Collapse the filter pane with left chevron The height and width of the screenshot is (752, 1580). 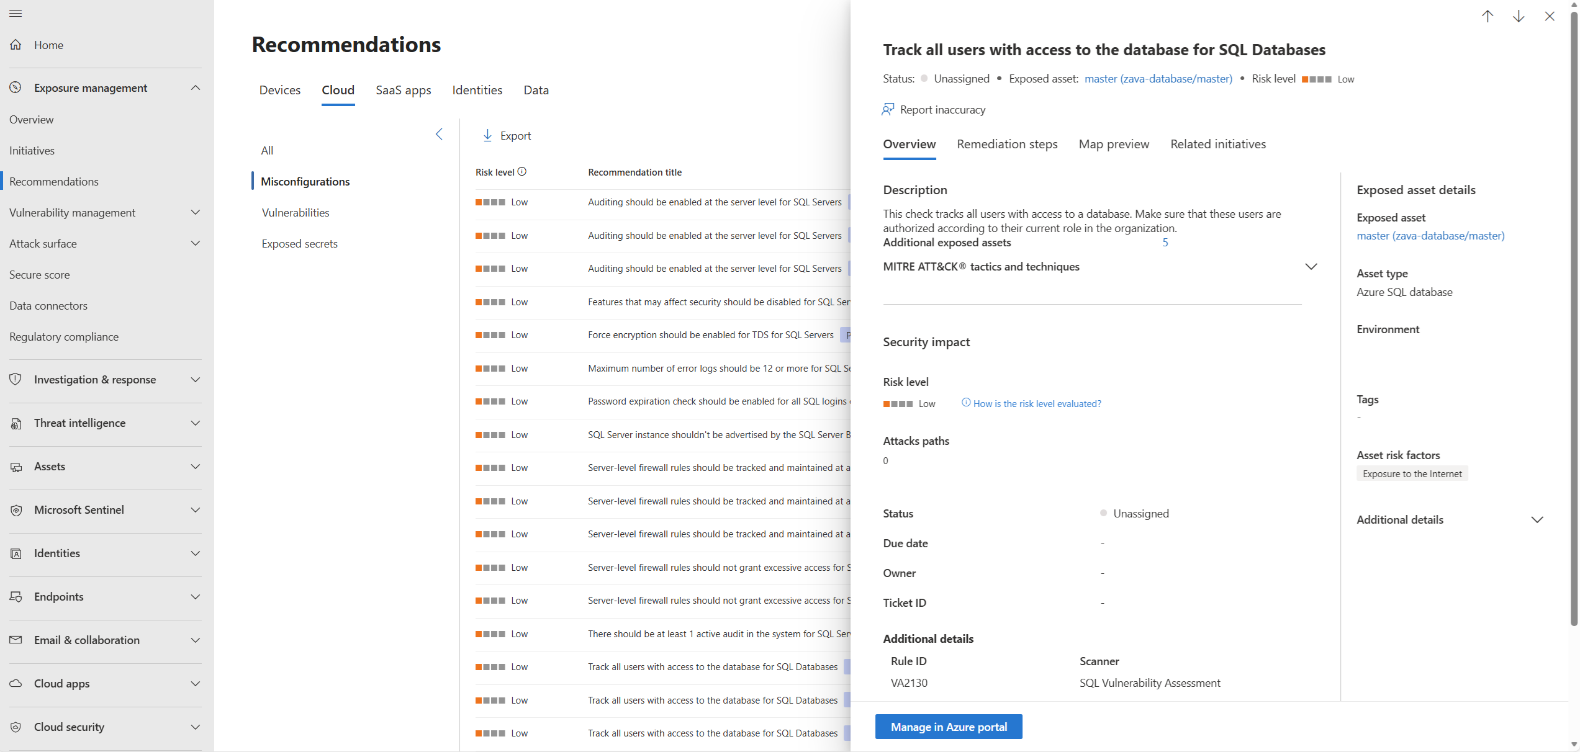click(439, 134)
